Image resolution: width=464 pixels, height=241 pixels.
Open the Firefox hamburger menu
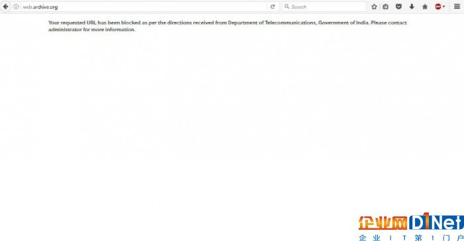point(457,7)
